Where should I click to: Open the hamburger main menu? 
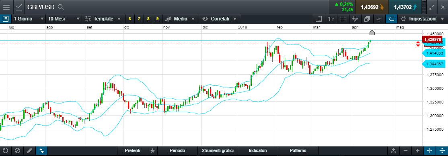pos(6,7)
